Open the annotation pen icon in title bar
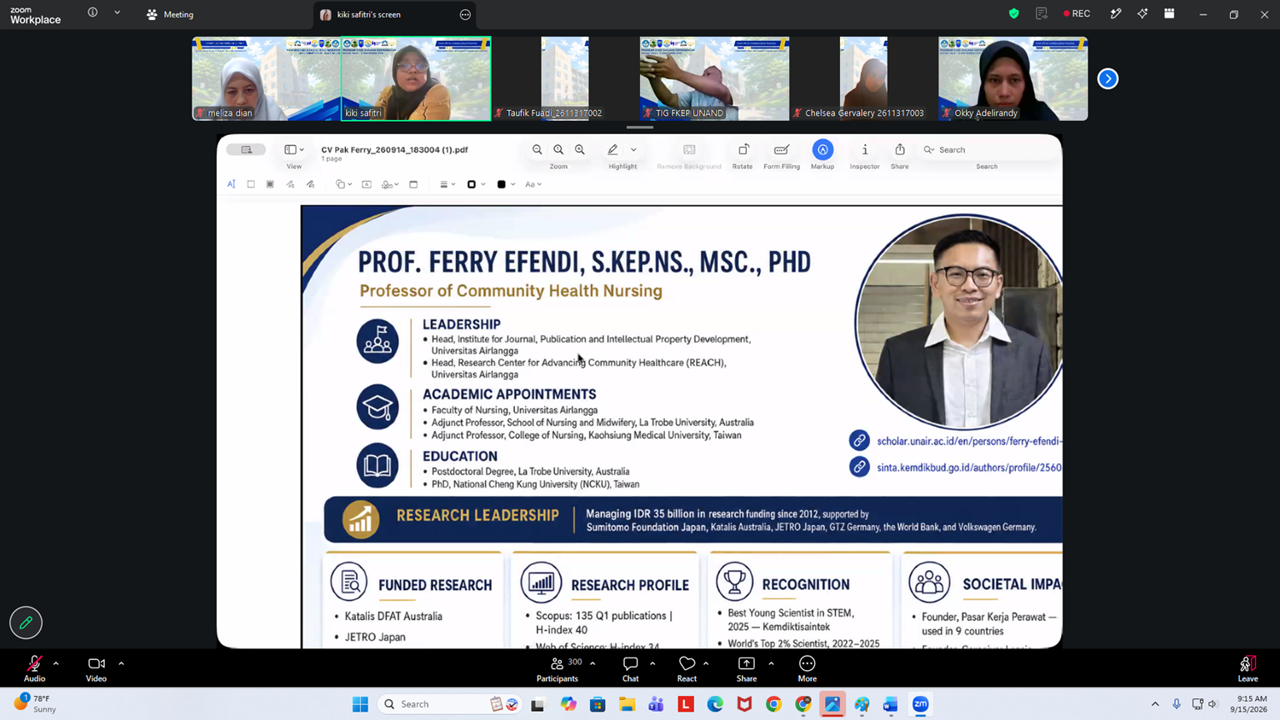The height and width of the screenshot is (720, 1280). pos(1116,13)
